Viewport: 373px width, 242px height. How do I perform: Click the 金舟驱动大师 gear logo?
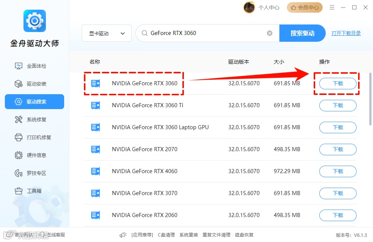click(x=34, y=20)
